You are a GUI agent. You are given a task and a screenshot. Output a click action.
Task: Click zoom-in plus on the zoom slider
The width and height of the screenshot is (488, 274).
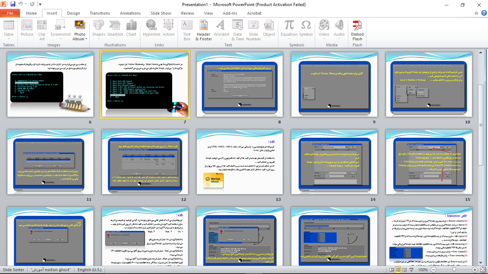click(x=474, y=270)
